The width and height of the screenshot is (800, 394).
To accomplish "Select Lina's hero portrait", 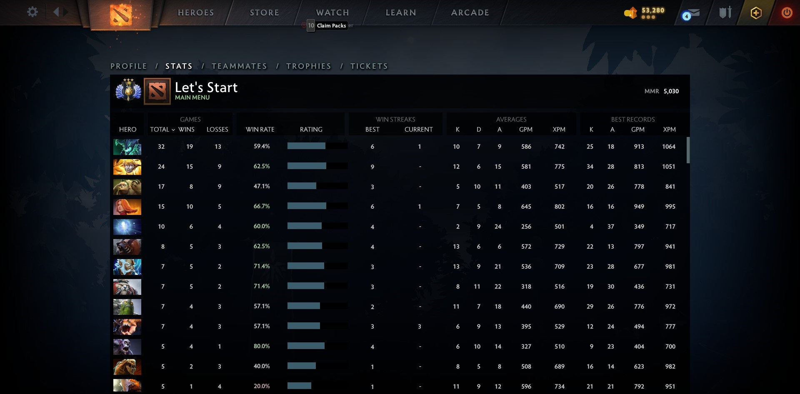I will pyautogui.click(x=127, y=207).
